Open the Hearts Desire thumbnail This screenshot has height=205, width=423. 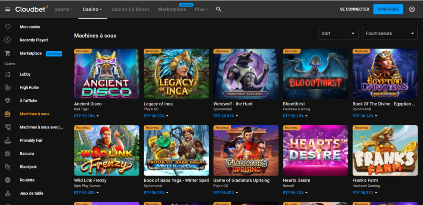coord(316,150)
